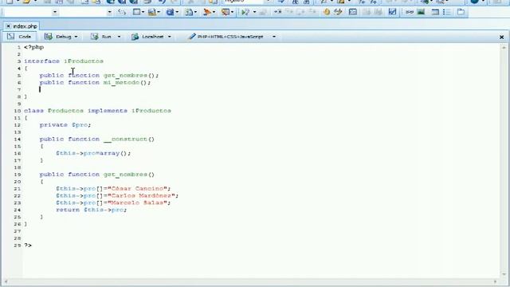510x287 pixels.
Task: Click the blank folder-tab toolbar icon
Action: [x=461, y=12]
